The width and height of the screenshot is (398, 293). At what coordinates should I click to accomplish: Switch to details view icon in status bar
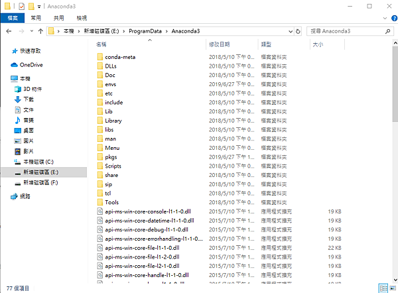tap(383, 288)
